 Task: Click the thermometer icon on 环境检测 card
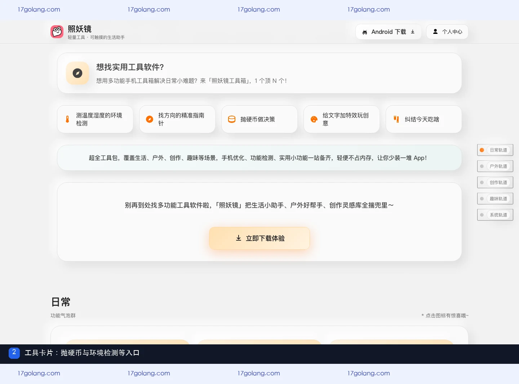click(67, 119)
